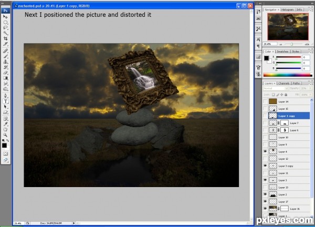Open the Color panel options menu

point(312,52)
